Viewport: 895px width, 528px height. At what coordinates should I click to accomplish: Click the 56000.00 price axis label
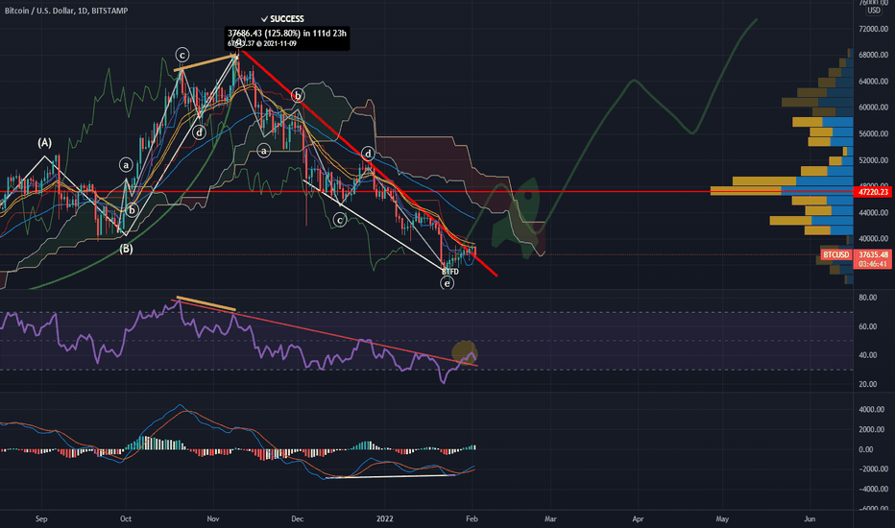873,133
